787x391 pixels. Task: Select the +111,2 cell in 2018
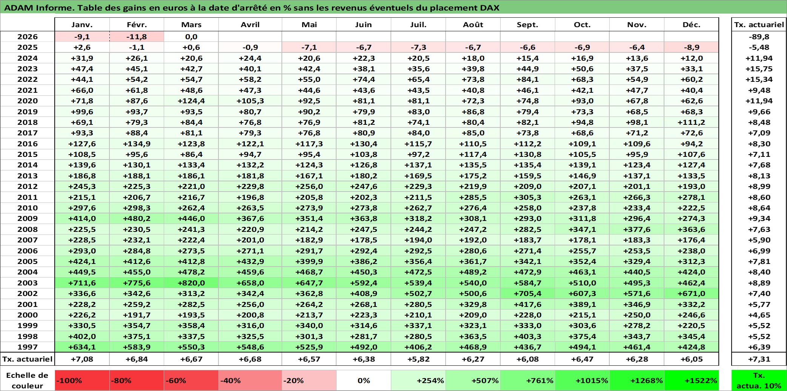point(692,122)
